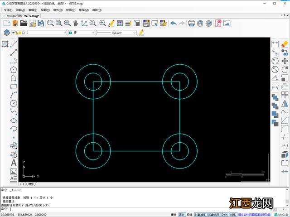Select the Line drawing tool

point(14,44)
